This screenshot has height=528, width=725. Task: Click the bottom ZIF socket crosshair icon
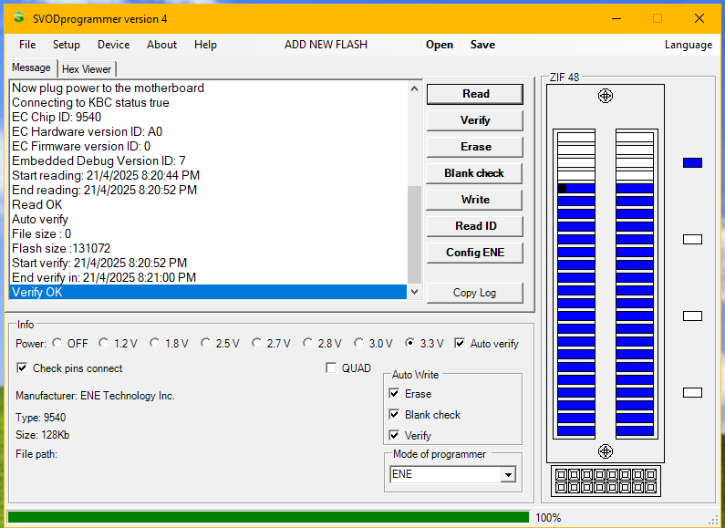606,450
